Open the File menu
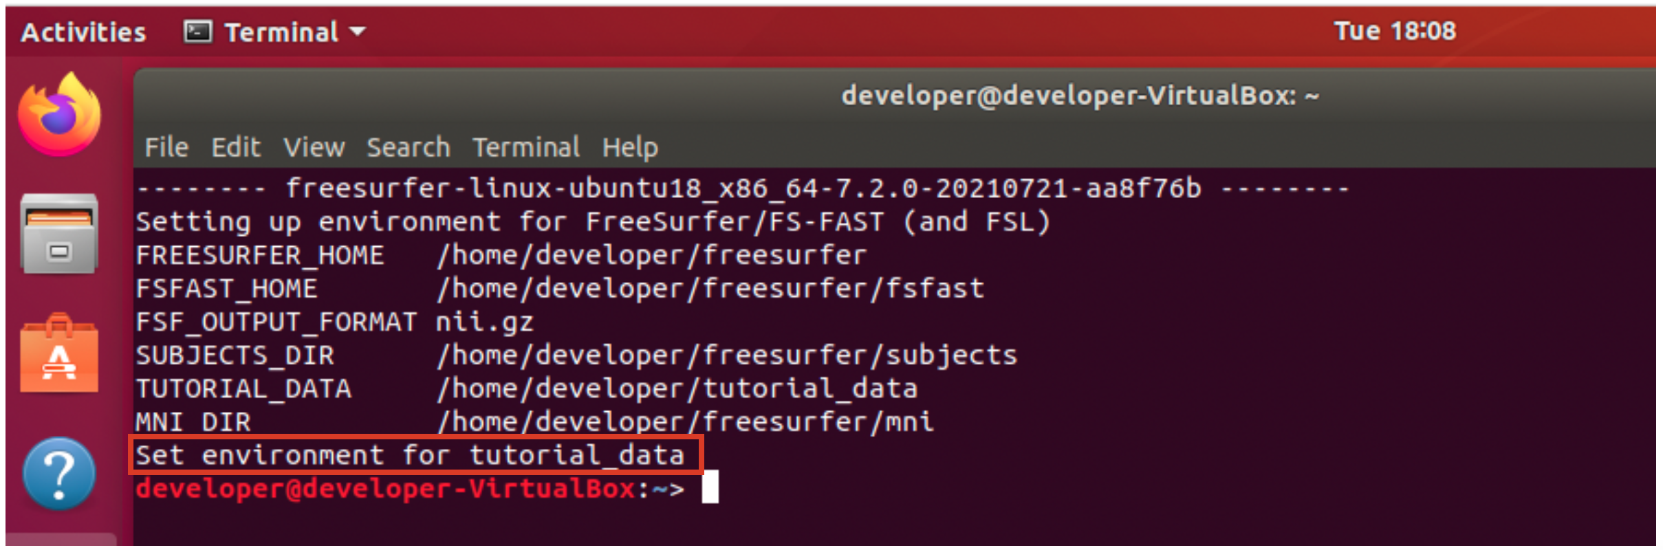Viewport: 1663px width, 550px height. [x=166, y=147]
